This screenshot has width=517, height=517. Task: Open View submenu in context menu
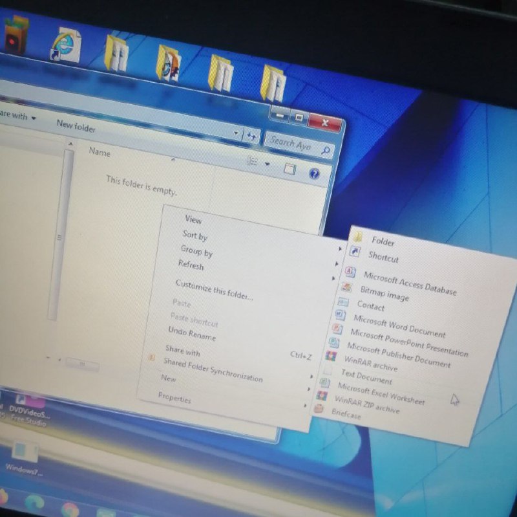(193, 219)
